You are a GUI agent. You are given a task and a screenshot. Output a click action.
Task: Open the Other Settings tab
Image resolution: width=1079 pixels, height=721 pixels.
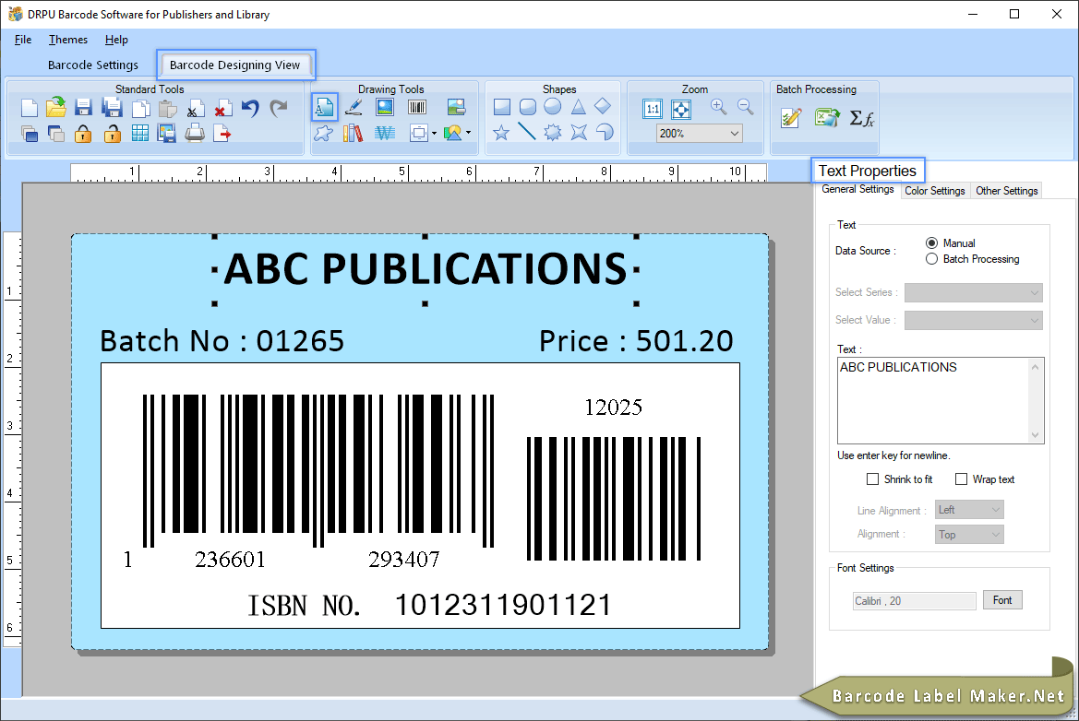(1006, 191)
